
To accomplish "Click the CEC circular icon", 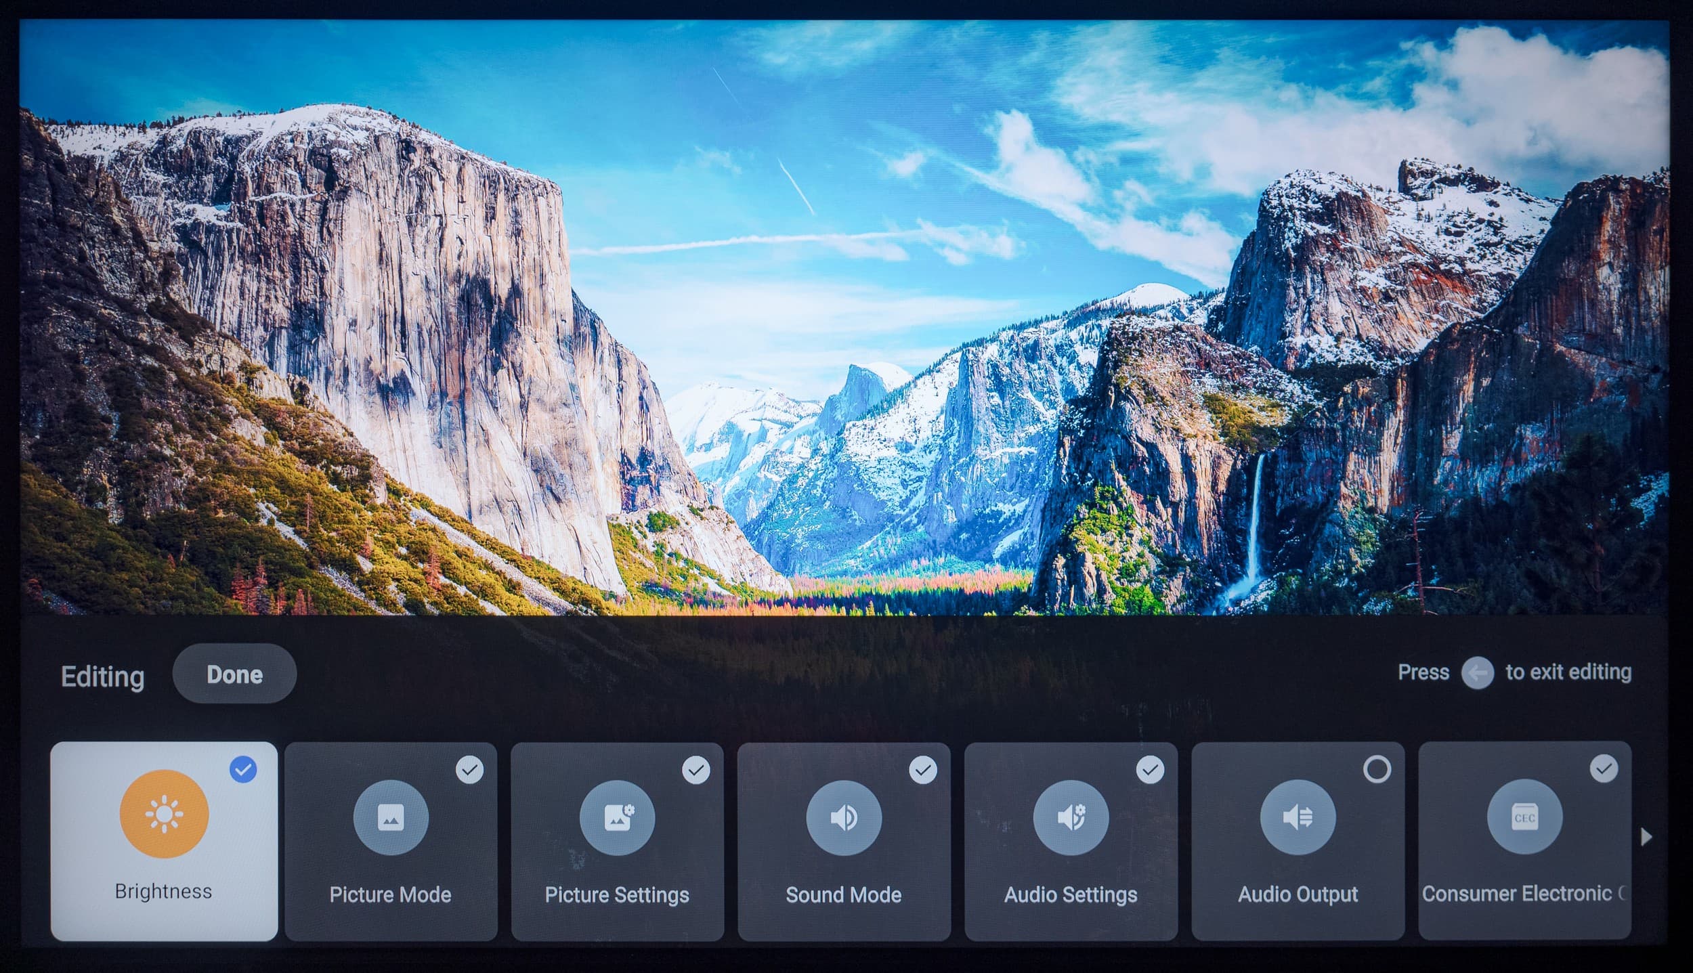I will pyautogui.click(x=1524, y=817).
